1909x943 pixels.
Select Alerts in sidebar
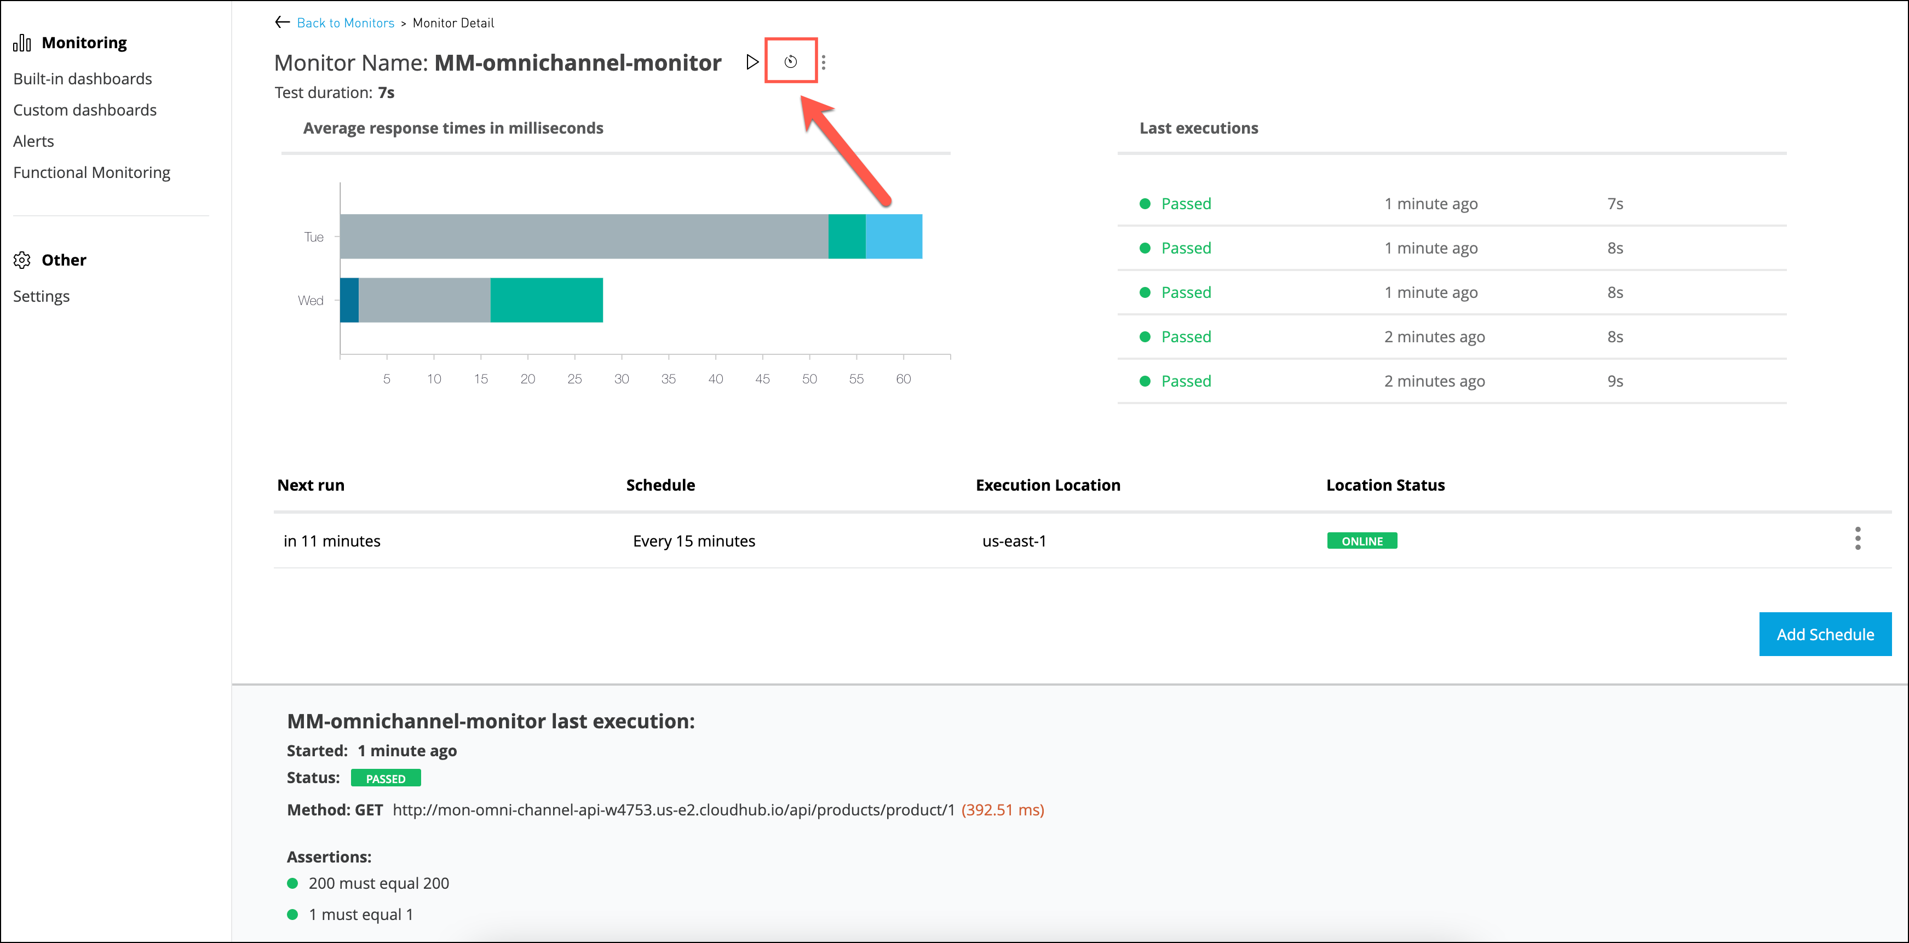point(33,141)
